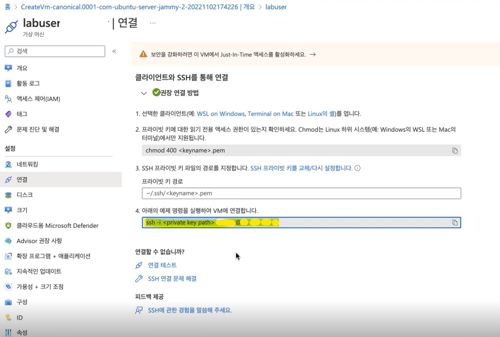Click the 활동 로그 sidebar icon
Screen dimensions: 500x337
point(8,83)
